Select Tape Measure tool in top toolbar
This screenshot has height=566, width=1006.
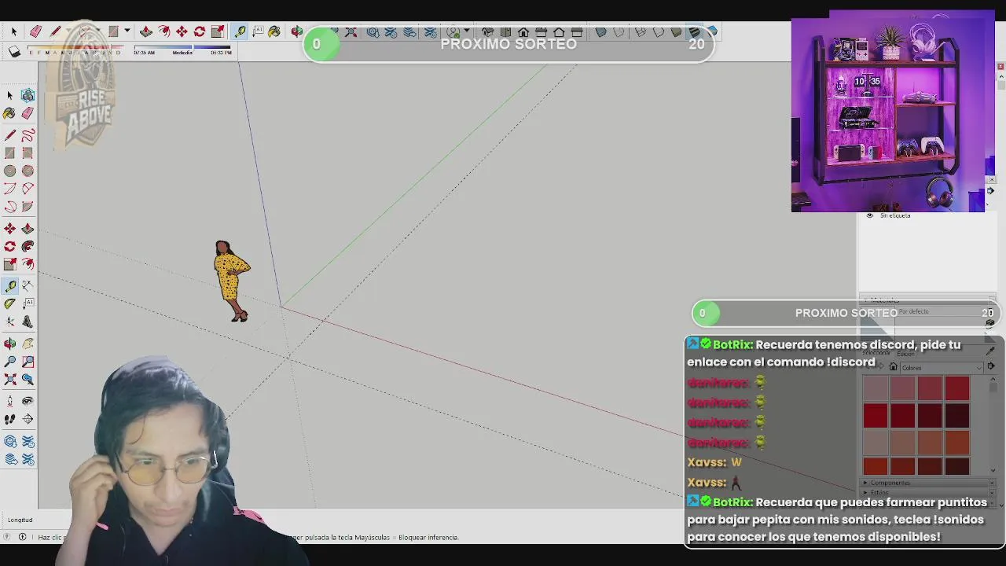(240, 31)
